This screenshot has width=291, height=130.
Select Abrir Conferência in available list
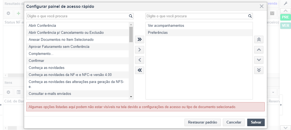click(78, 26)
